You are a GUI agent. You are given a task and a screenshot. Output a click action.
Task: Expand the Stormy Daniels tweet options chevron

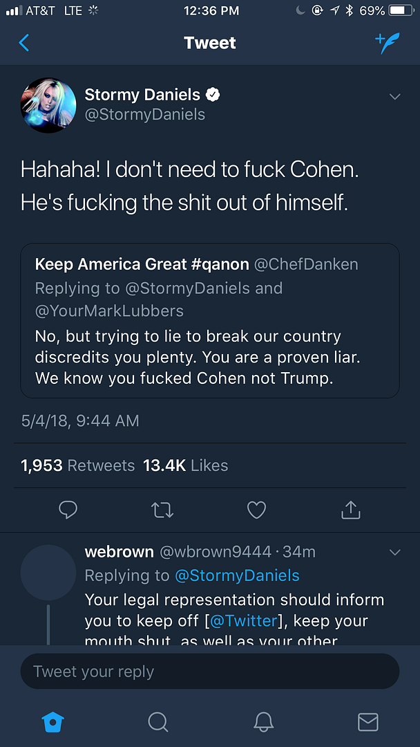tap(395, 96)
